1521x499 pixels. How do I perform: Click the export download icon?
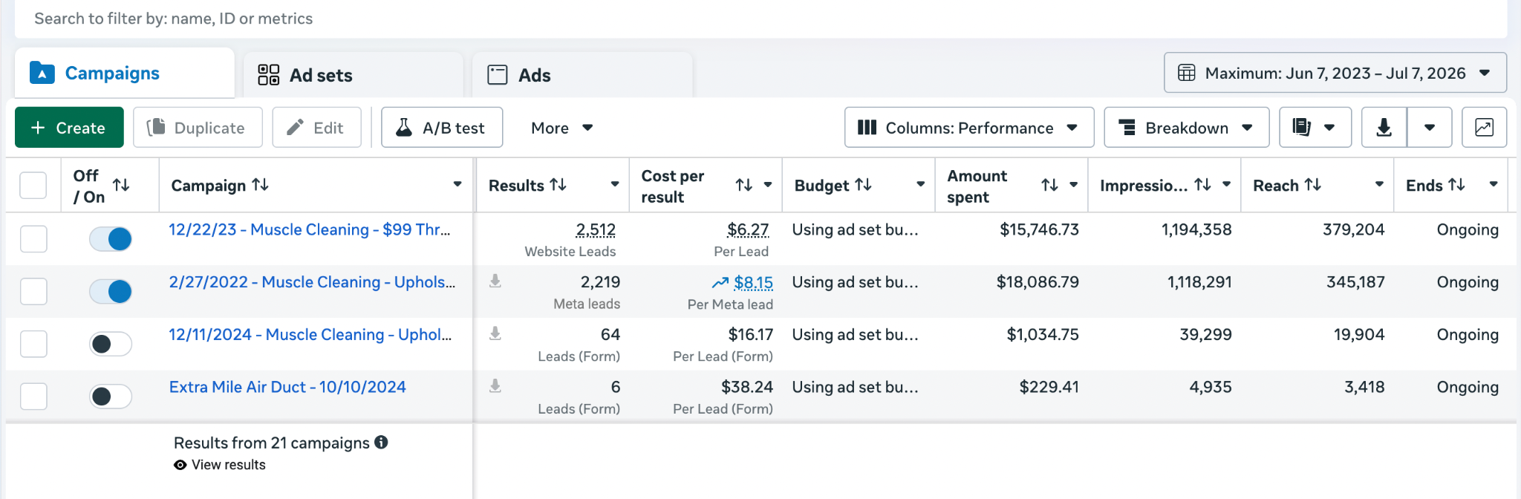(1384, 128)
